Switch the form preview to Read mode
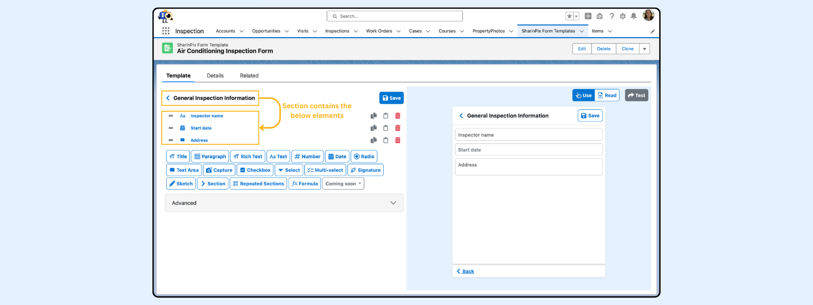Screen dimensions: 813x305 607,96
